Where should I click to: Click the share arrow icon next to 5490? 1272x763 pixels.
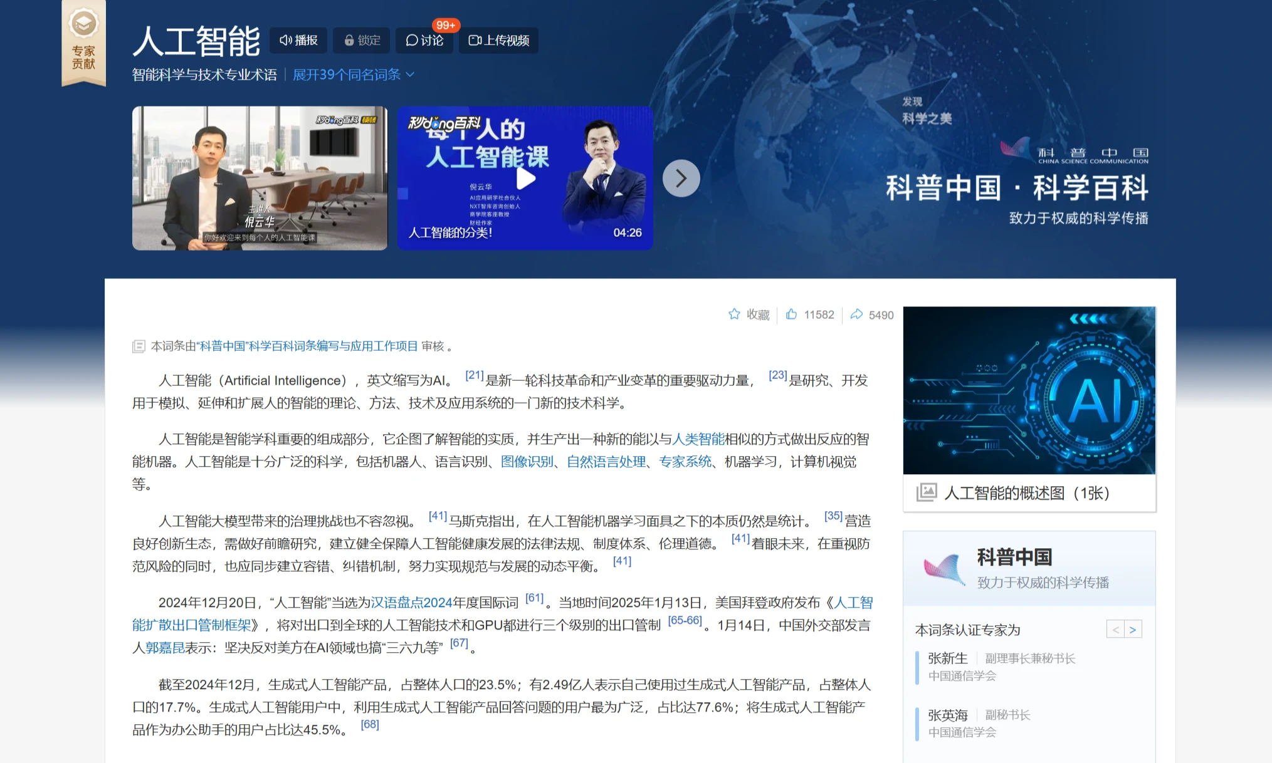pyautogui.click(x=858, y=314)
